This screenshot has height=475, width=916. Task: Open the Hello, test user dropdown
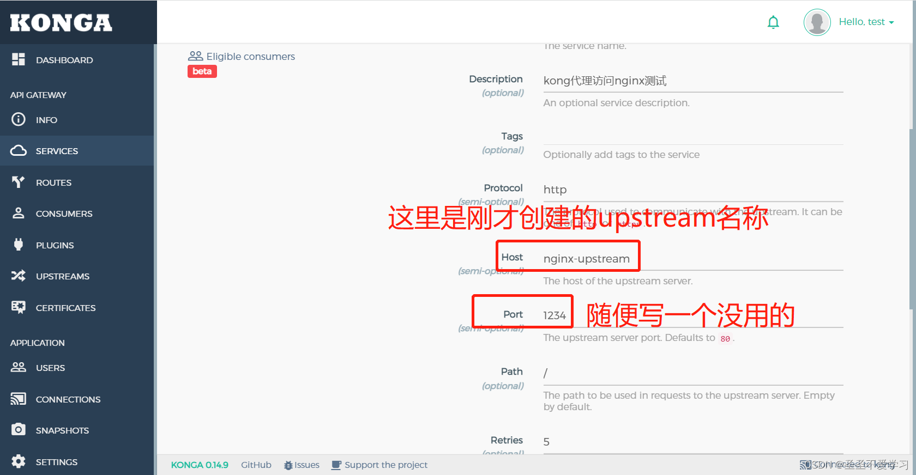click(866, 22)
